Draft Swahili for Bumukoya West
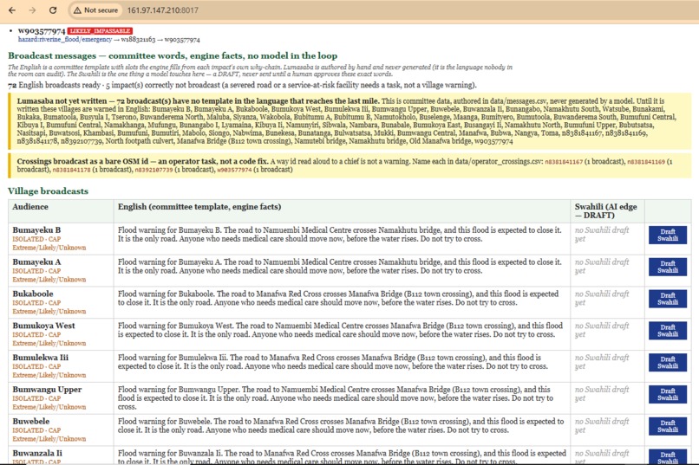 coord(668,331)
